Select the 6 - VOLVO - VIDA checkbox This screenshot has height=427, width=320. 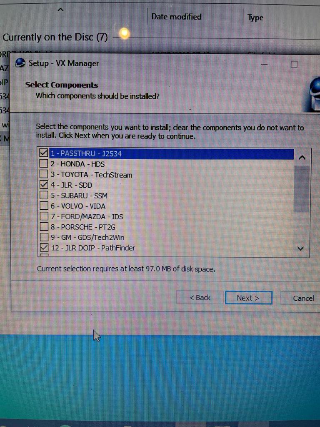coord(44,206)
